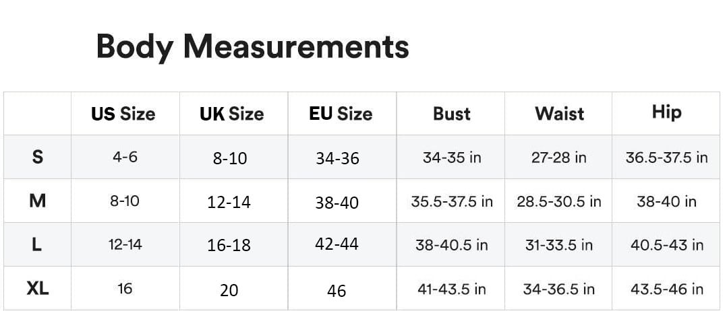Click the 34-35 in bust cell
This screenshot has width=727, height=311.
click(451, 158)
